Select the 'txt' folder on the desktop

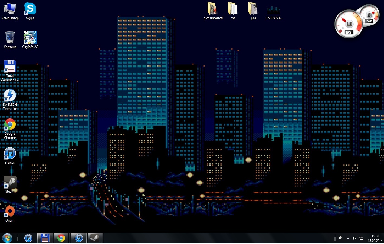click(233, 11)
